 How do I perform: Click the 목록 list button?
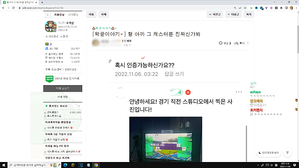249,14
